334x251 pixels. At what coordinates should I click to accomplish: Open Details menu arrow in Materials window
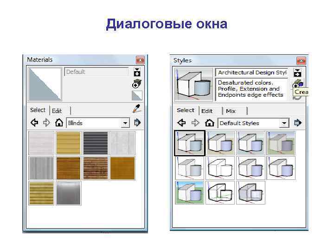[x=137, y=123]
